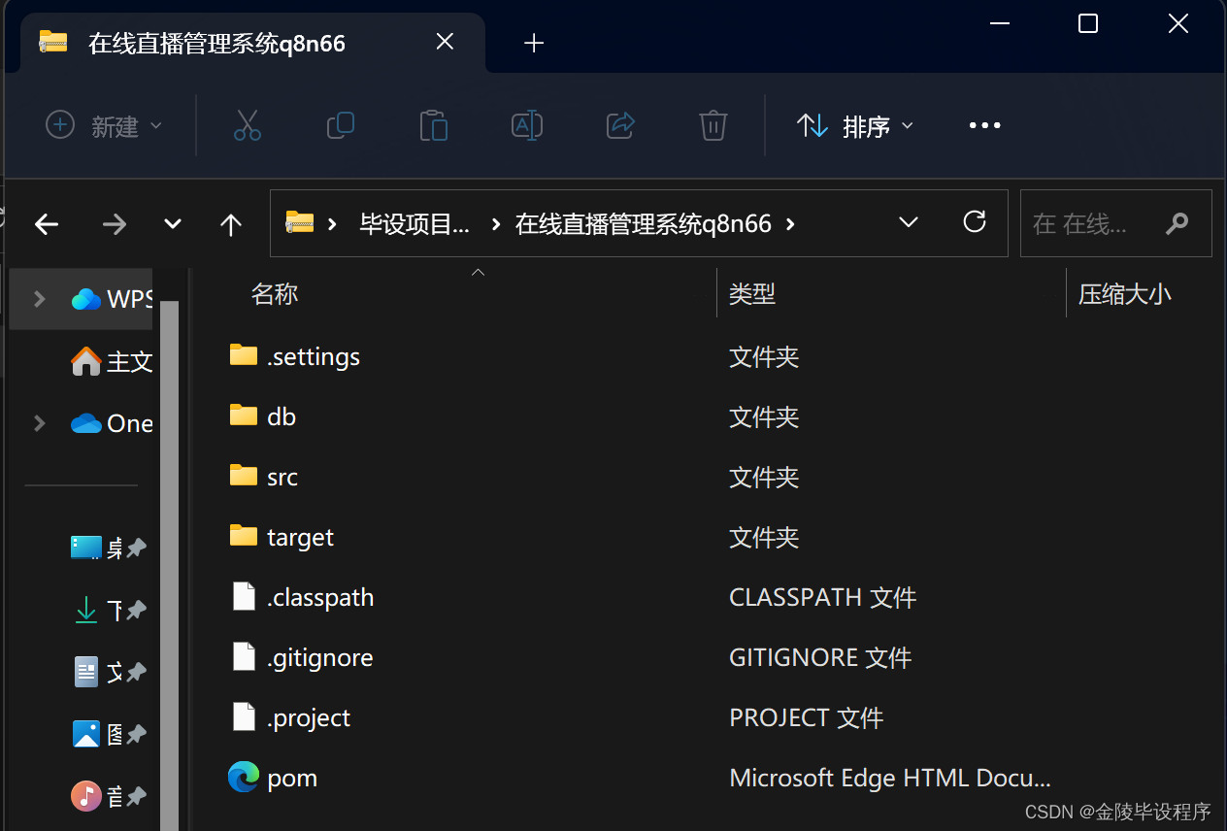Click the sidebar vertical scrollbar
The height and width of the screenshot is (831, 1227).
(169, 566)
